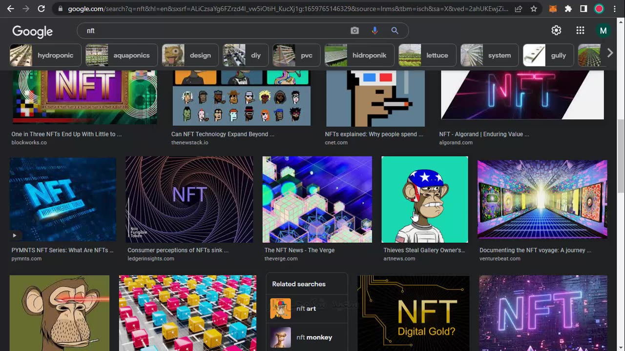Select the hidroponik filter chip
This screenshot has width=625, height=351.
(359, 55)
